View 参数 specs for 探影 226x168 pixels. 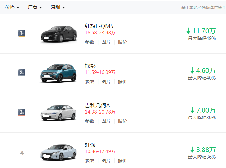click(89, 82)
